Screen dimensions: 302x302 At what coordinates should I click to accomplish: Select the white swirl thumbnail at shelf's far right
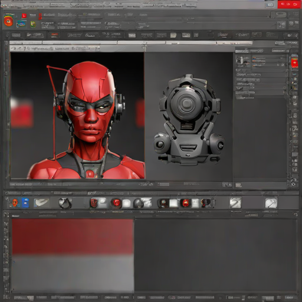click(271, 203)
